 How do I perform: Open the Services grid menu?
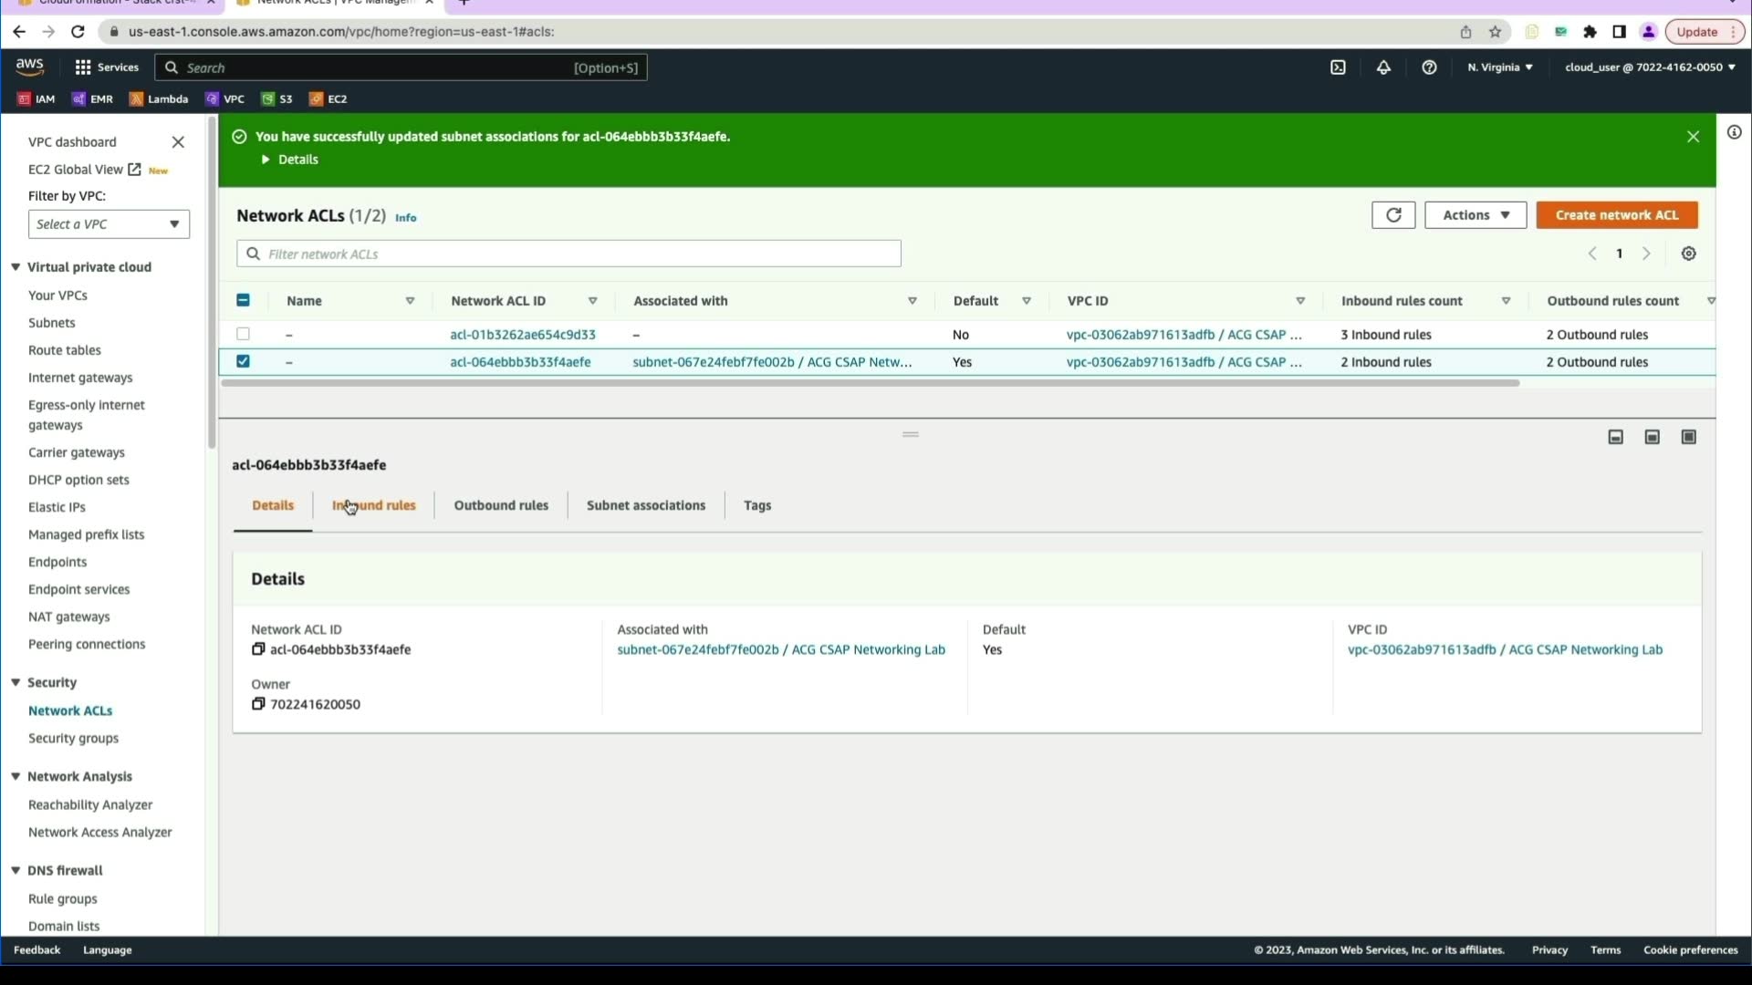[83, 67]
